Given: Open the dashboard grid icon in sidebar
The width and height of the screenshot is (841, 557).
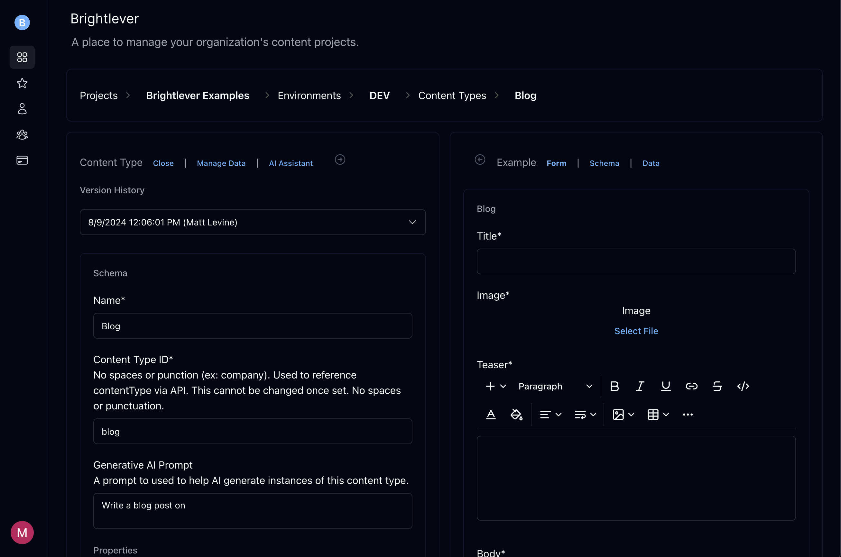Looking at the screenshot, I should click(22, 57).
